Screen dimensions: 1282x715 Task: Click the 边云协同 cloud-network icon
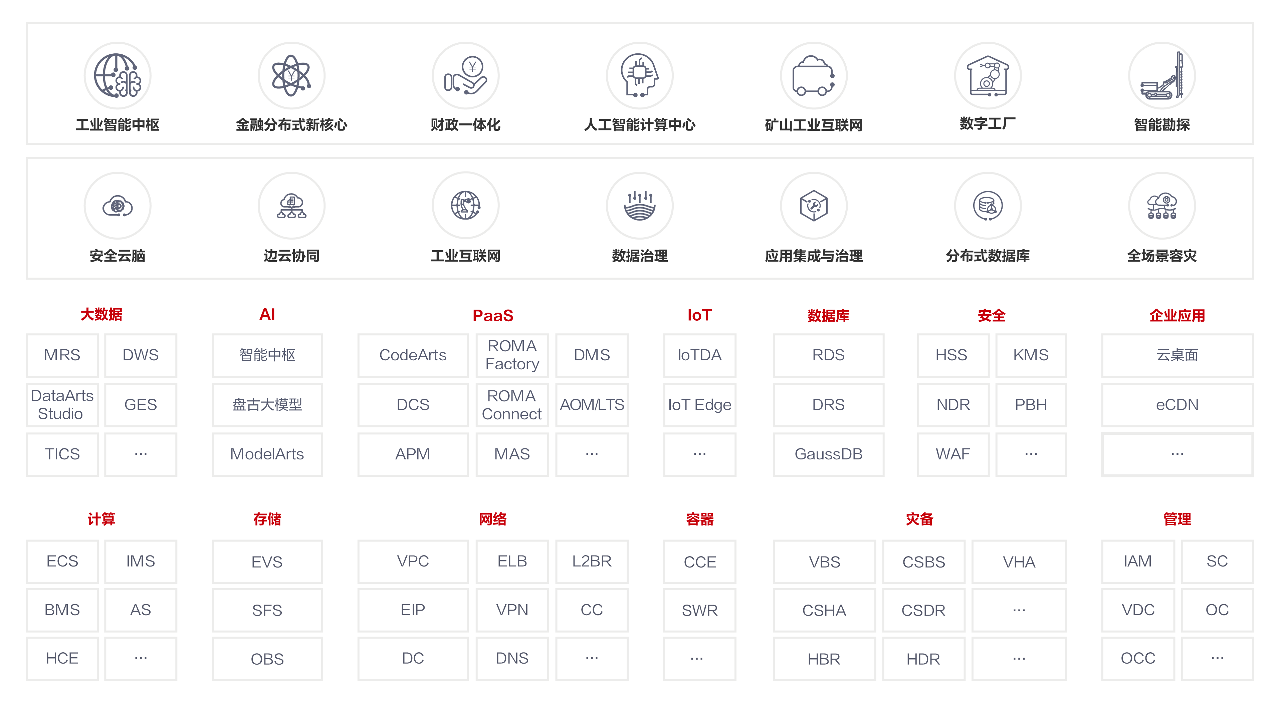click(291, 205)
